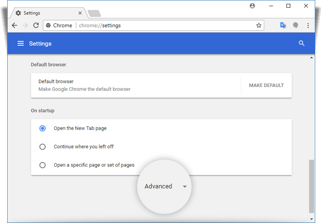Click the chrome://settings address bar
Image resolution: width=321 pixels, height=223 pixels.
(154, 25)
